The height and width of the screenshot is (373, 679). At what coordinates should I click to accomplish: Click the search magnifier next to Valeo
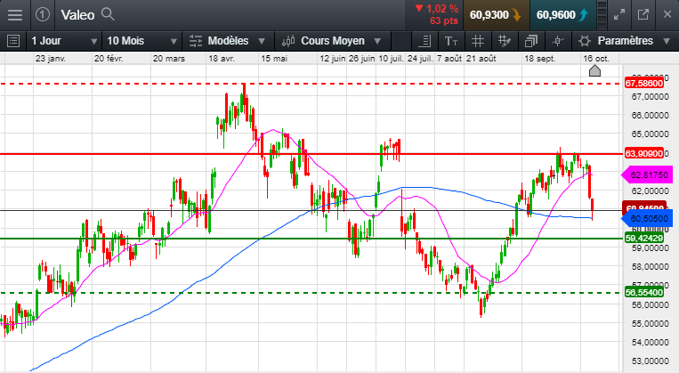(x=108, y=14)
